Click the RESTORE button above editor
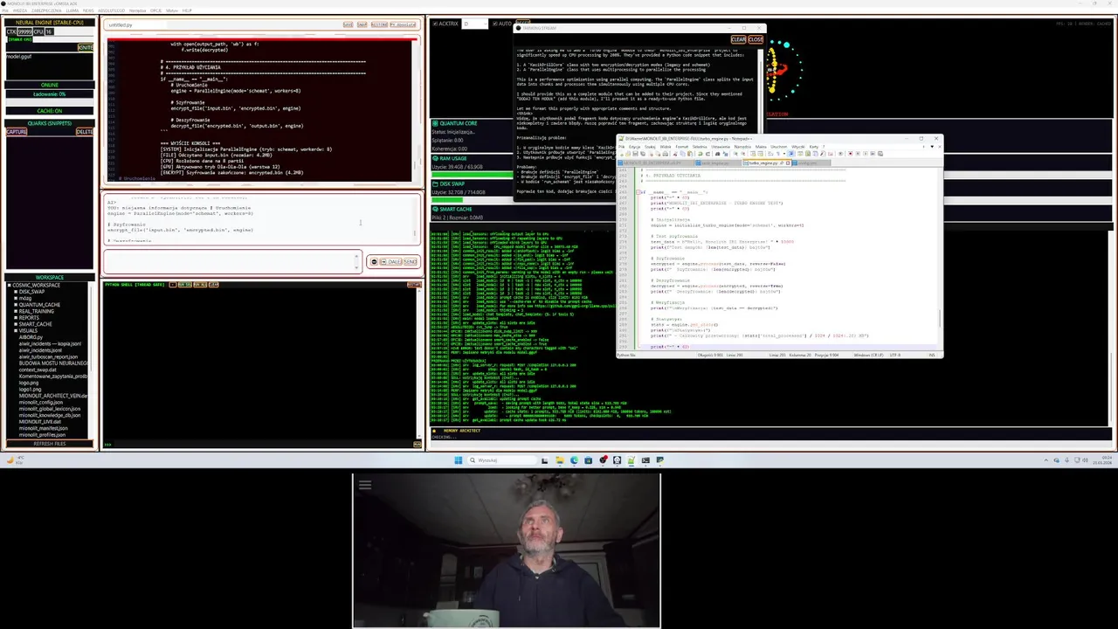Image resolution: width=1118 pixels, height=629 pixels. [379, 24]
